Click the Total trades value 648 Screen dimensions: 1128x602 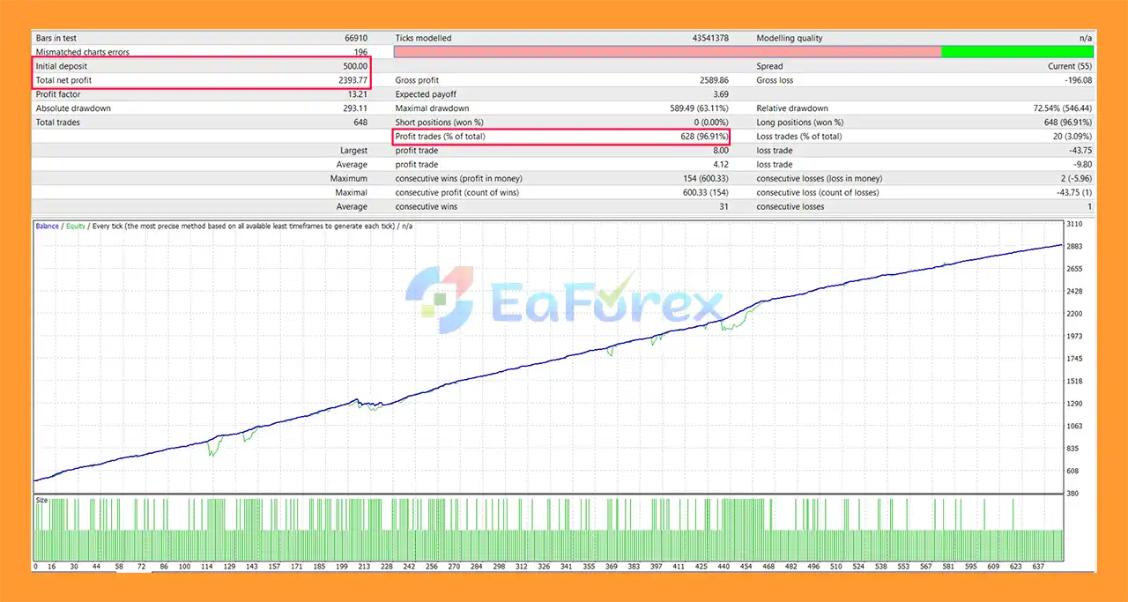click(x=360, y=123)
